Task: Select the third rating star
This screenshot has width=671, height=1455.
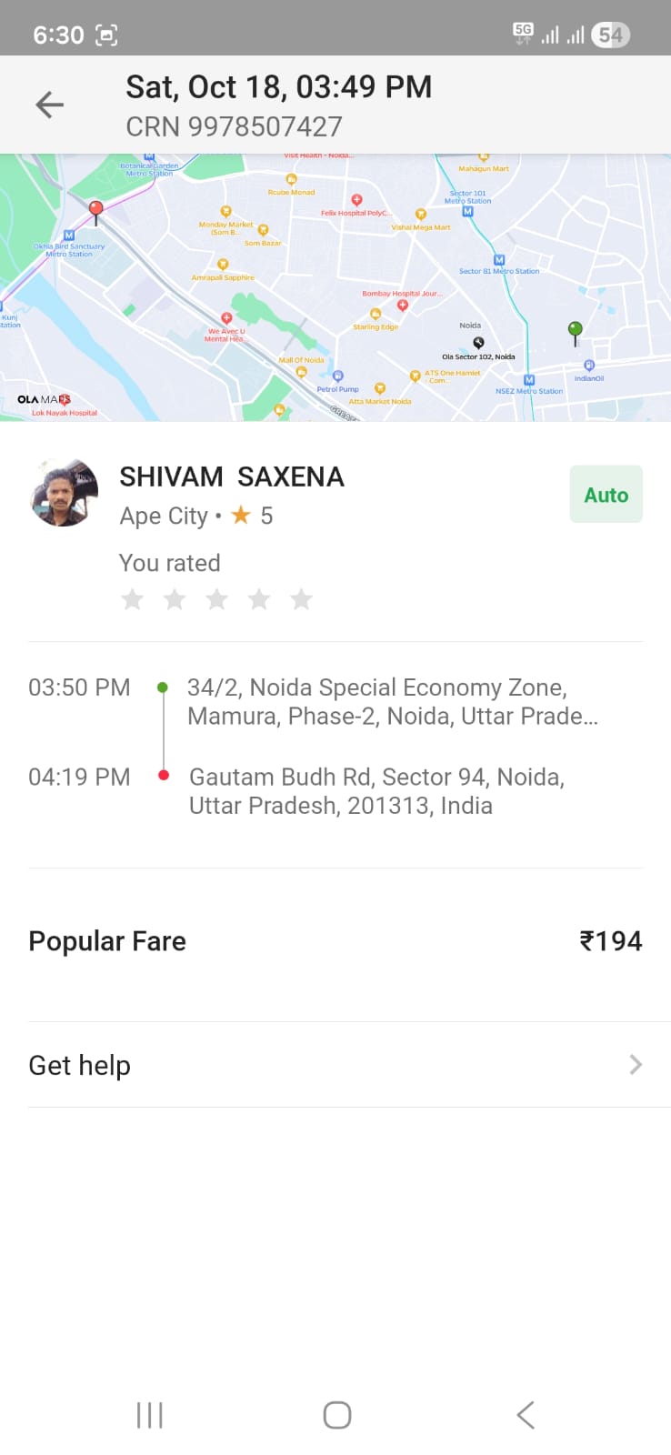Action: tap(217, 599)
